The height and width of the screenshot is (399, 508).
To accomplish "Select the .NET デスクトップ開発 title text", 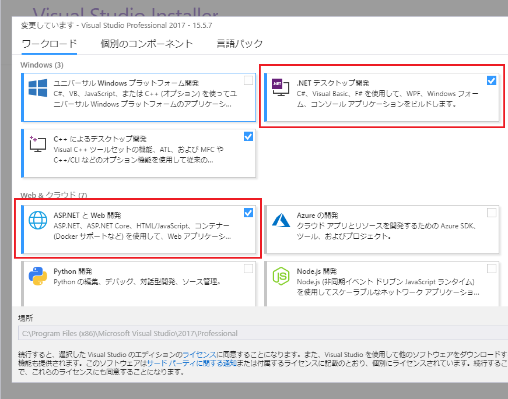I will pyautogui.click(x=333, y=83).
